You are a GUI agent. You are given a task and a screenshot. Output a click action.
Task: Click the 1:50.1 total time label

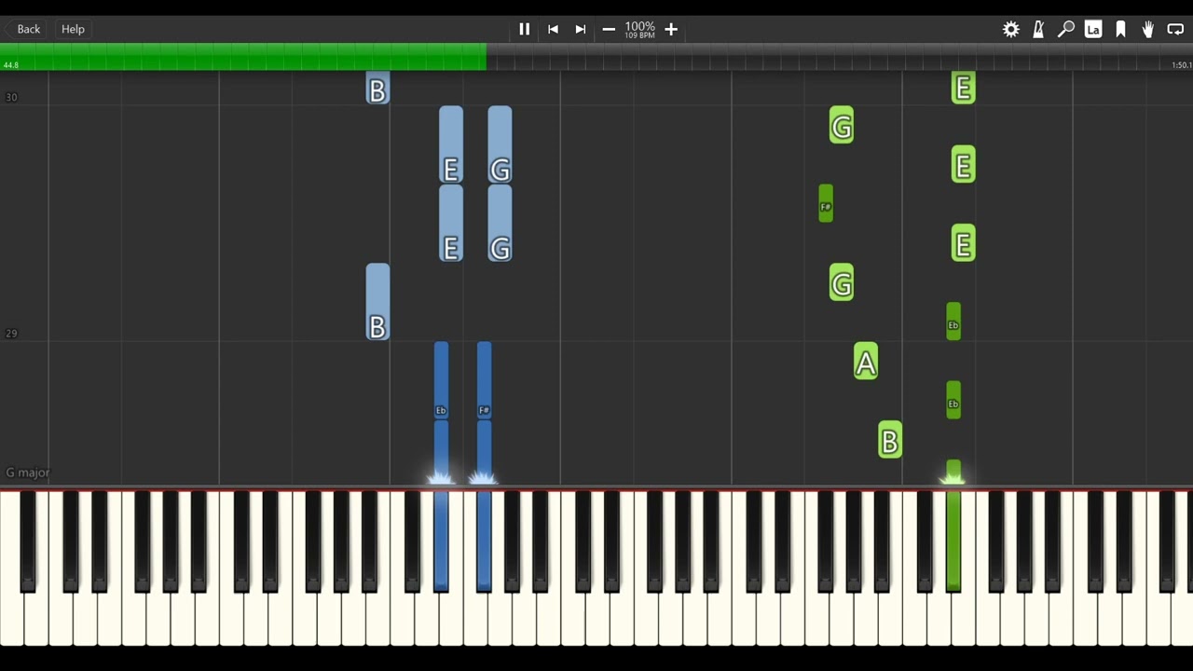pos(1181,65)
